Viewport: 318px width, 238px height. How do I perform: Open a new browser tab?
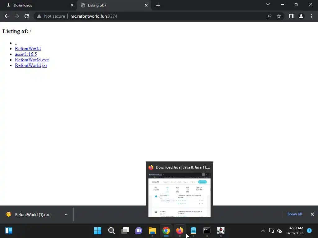tap(158, 5)
